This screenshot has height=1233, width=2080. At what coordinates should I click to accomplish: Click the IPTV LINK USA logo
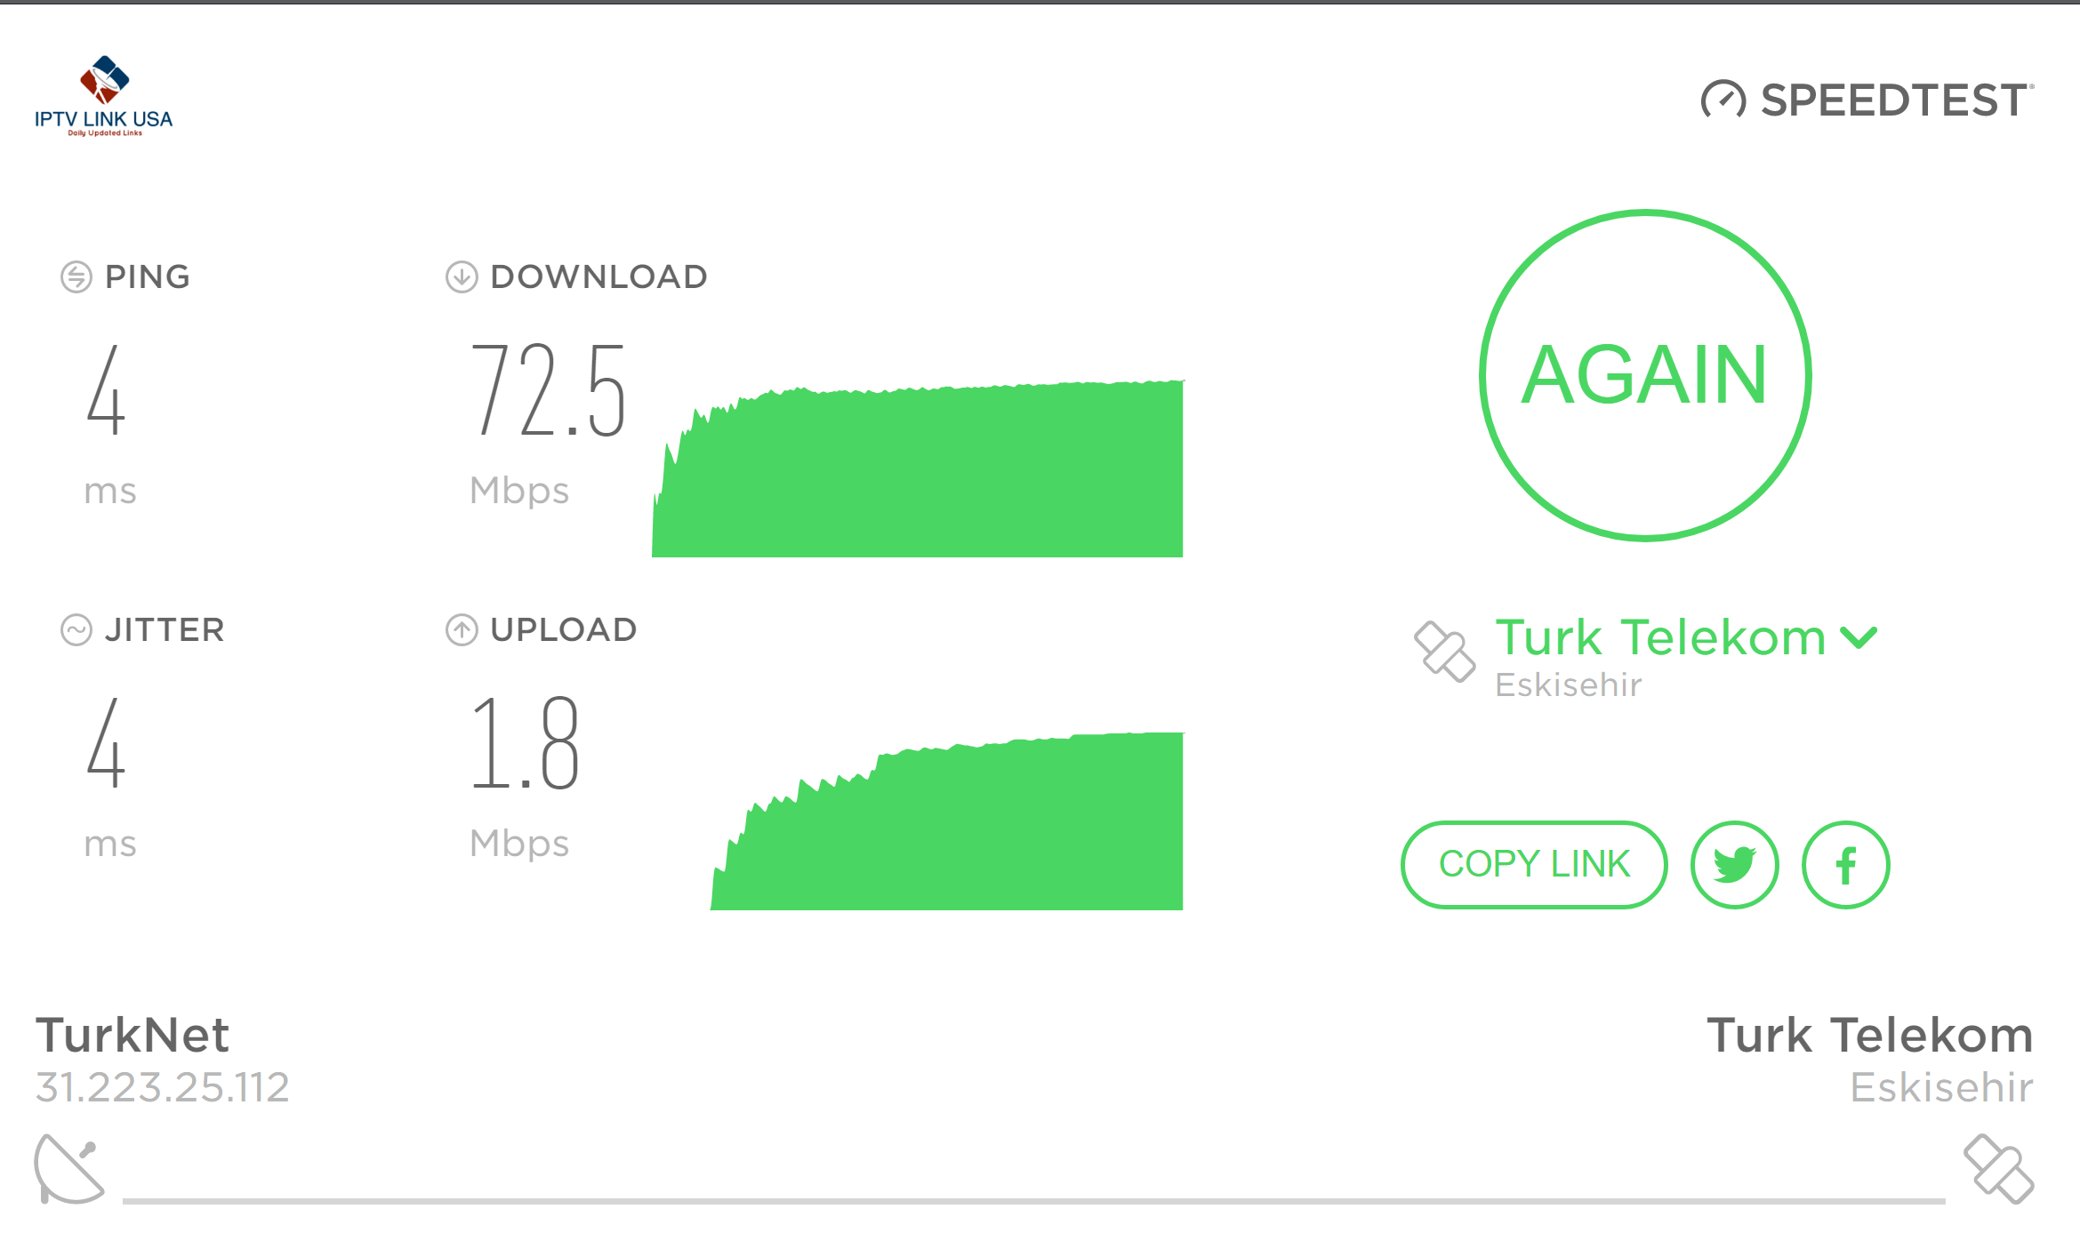click(104, 96)
